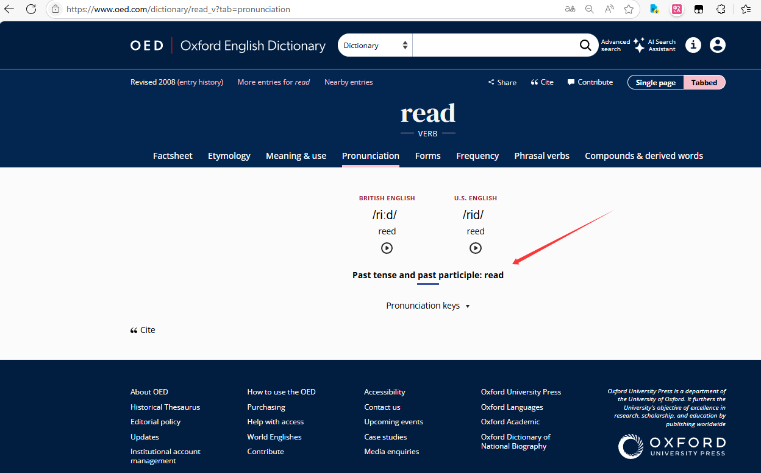The width and height of the screenshot is (761, 473).
Task: Click the Share icon link
Action: 502,82
